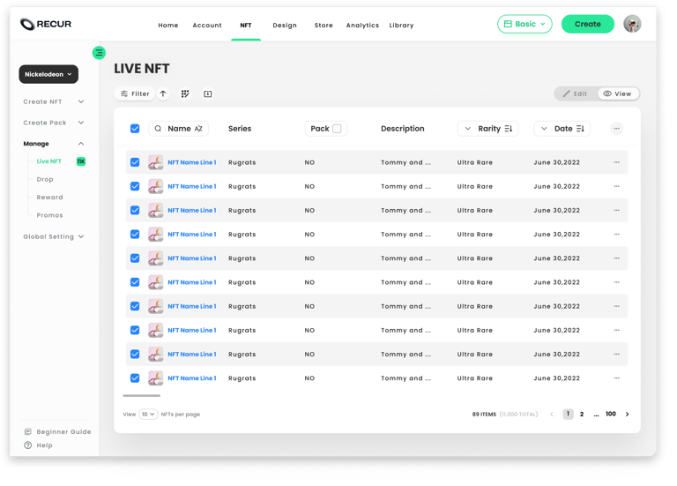Click the Description column header
Image resolution: width=677 pixels, height=486 pixels.
(x=402, y=128)
